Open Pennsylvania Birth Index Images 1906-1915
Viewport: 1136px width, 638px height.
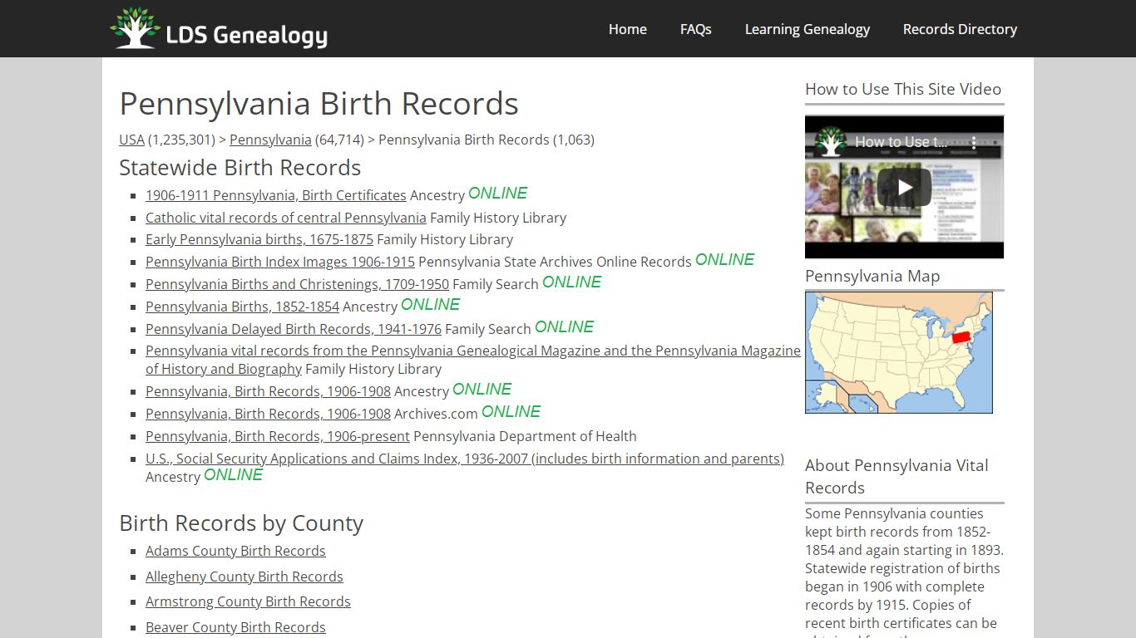pyautogui.click(x=280, y=262)
